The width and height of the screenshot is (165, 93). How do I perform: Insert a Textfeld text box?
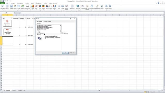(x=83, y=7)
